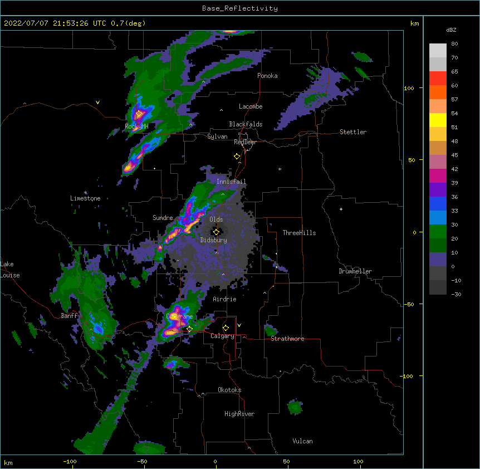Screen dimensions: 480x469
Task: Click the Lake Louise label
Action: coord(10,270)
